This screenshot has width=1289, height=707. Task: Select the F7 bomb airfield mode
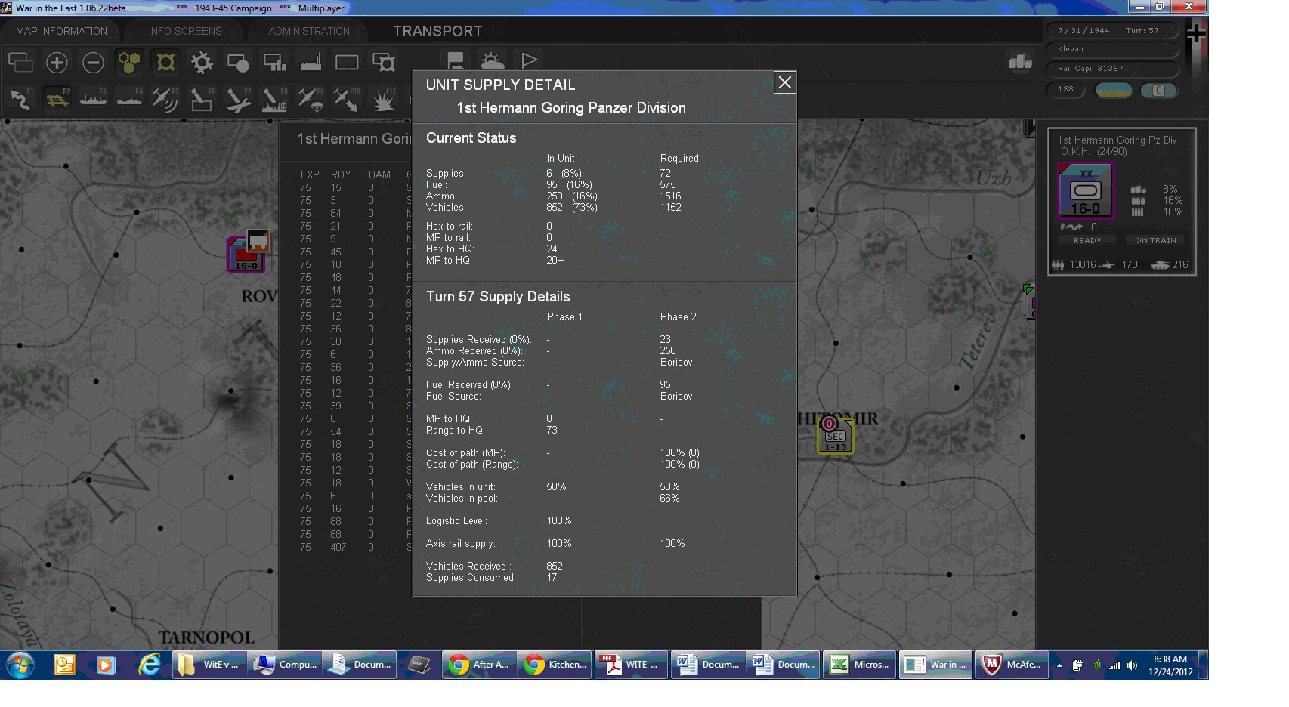[238, 100]
